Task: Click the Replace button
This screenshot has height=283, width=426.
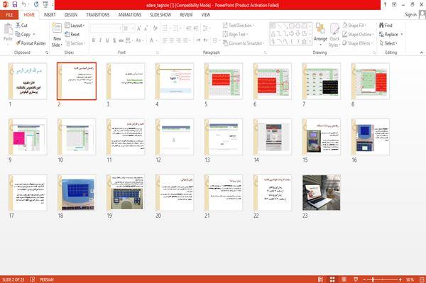Action: coord(390,34)
